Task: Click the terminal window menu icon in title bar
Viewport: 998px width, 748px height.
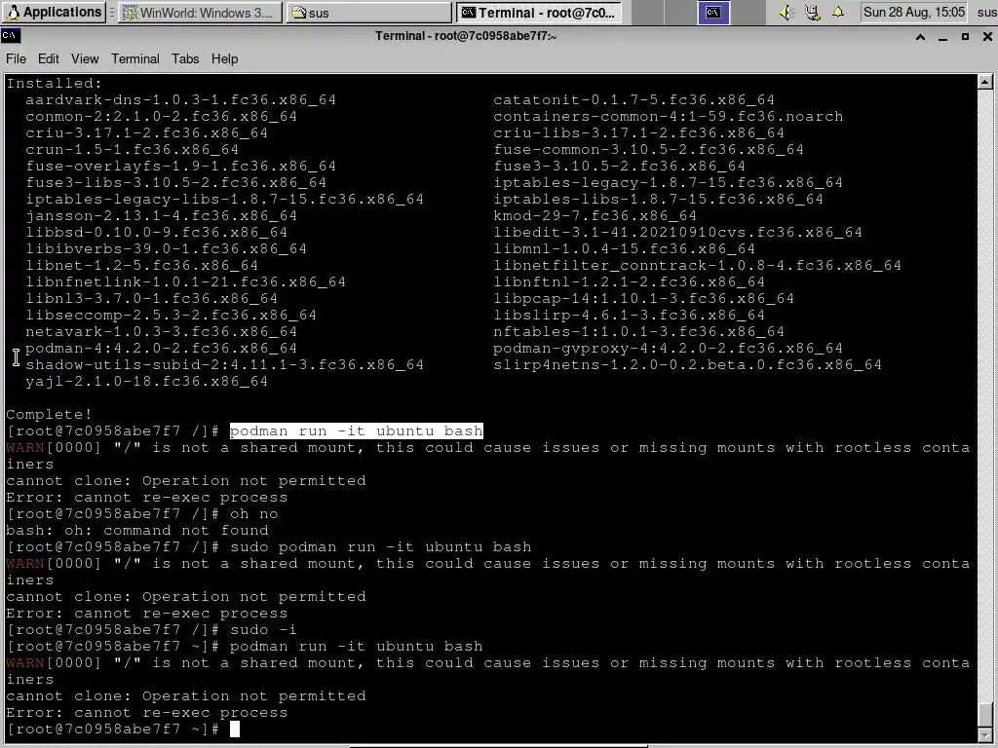Action: 10,36
